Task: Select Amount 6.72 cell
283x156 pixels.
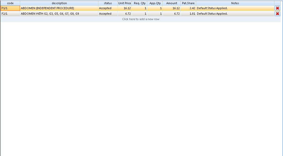Action: click(172, 14)
